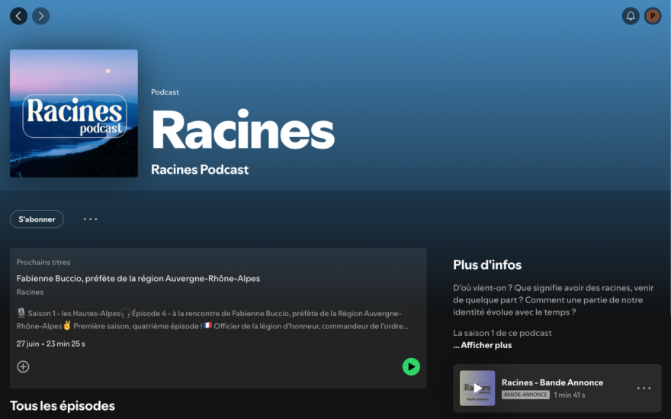Open more options next to S'abonner
Screen dimensions: 671x419
[90, 219]
